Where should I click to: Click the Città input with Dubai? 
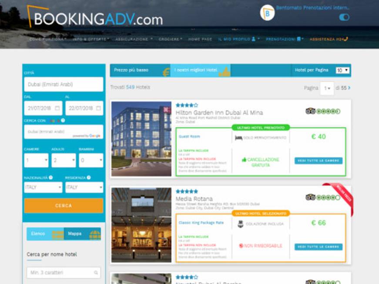coord(64,84)
